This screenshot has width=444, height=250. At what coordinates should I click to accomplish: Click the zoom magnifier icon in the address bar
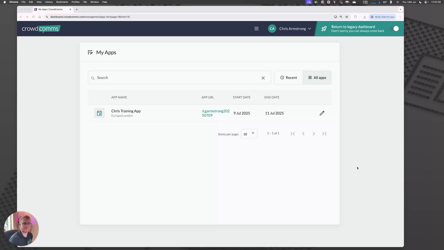click(341, 17)
